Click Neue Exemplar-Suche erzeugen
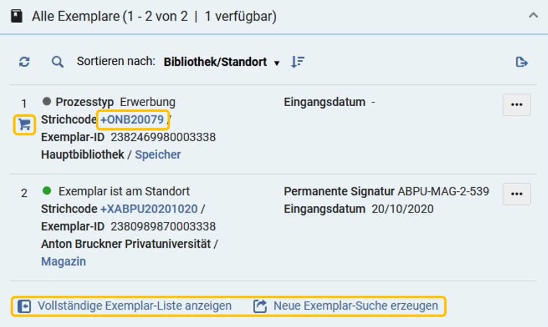 [x=356, y=306]
